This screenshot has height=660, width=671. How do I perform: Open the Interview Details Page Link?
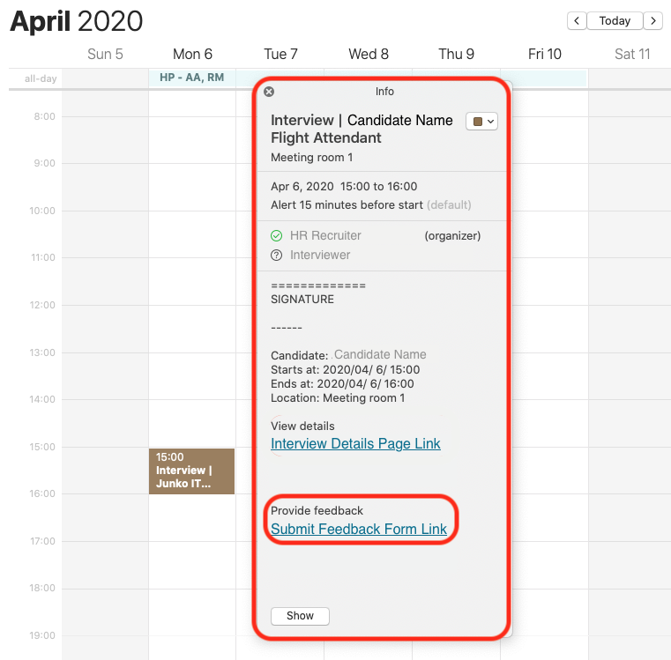355,444
